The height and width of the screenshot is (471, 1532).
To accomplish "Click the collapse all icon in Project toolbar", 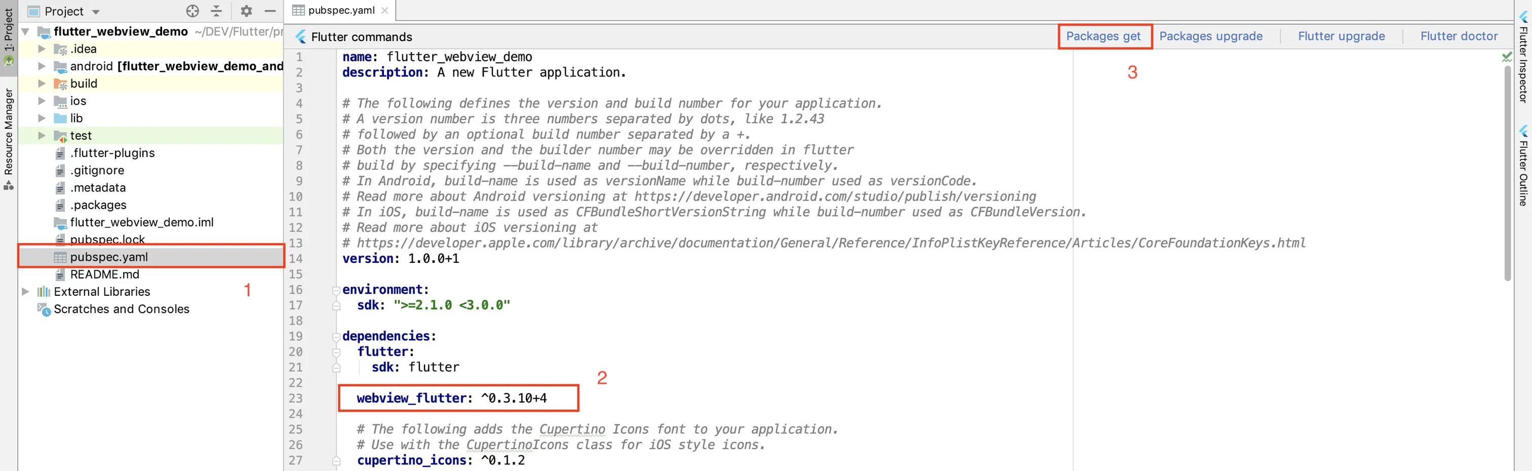I will tap(216, 11).
